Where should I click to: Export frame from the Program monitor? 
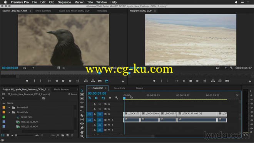(x=227, y=81)
